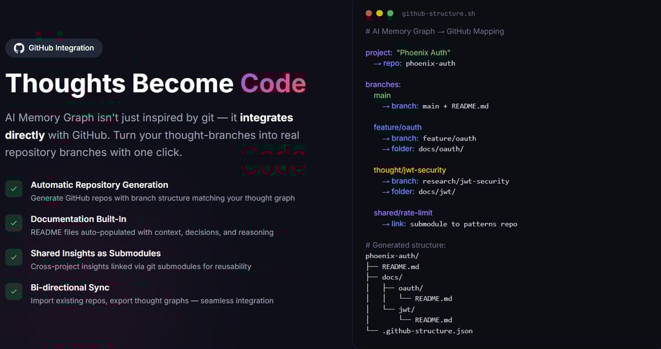Click the top-level README.md tree entry
Screen dimensions: 661x349
point(400,267)
